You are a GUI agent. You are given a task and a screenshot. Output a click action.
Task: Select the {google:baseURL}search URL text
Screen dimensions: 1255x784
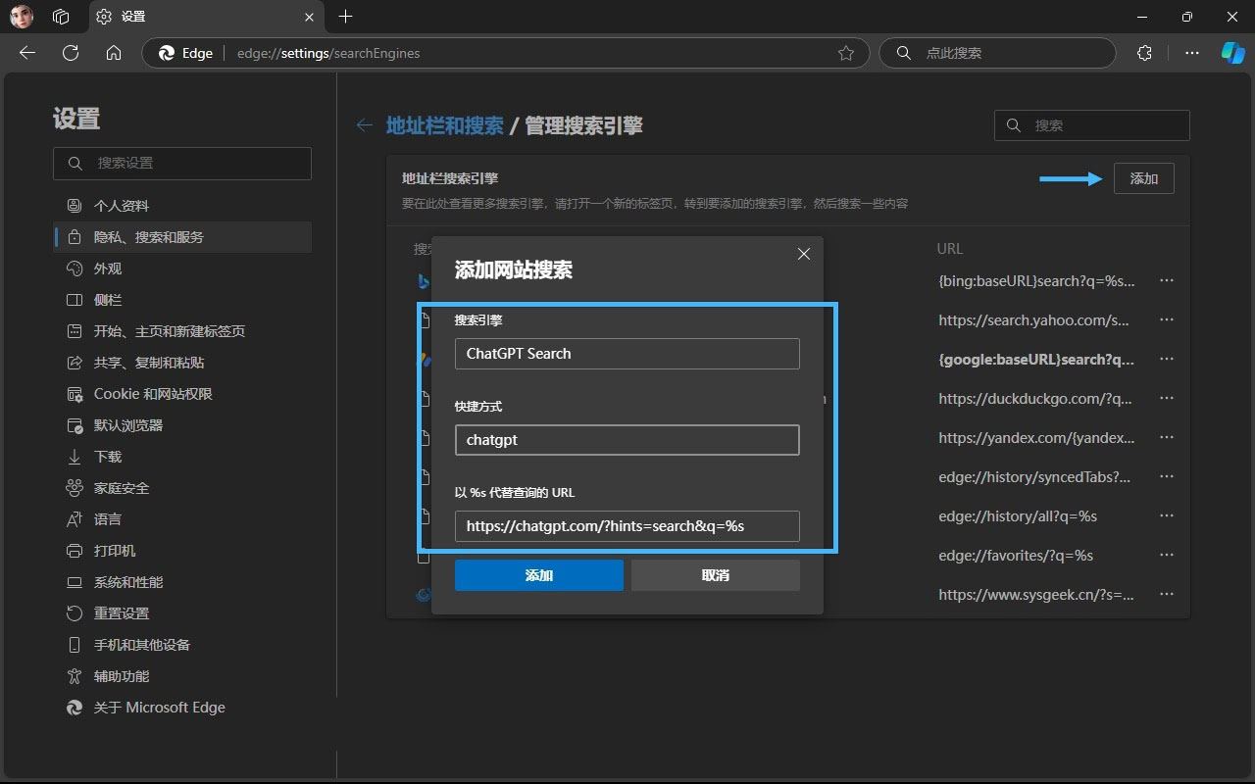[1036, 359]
